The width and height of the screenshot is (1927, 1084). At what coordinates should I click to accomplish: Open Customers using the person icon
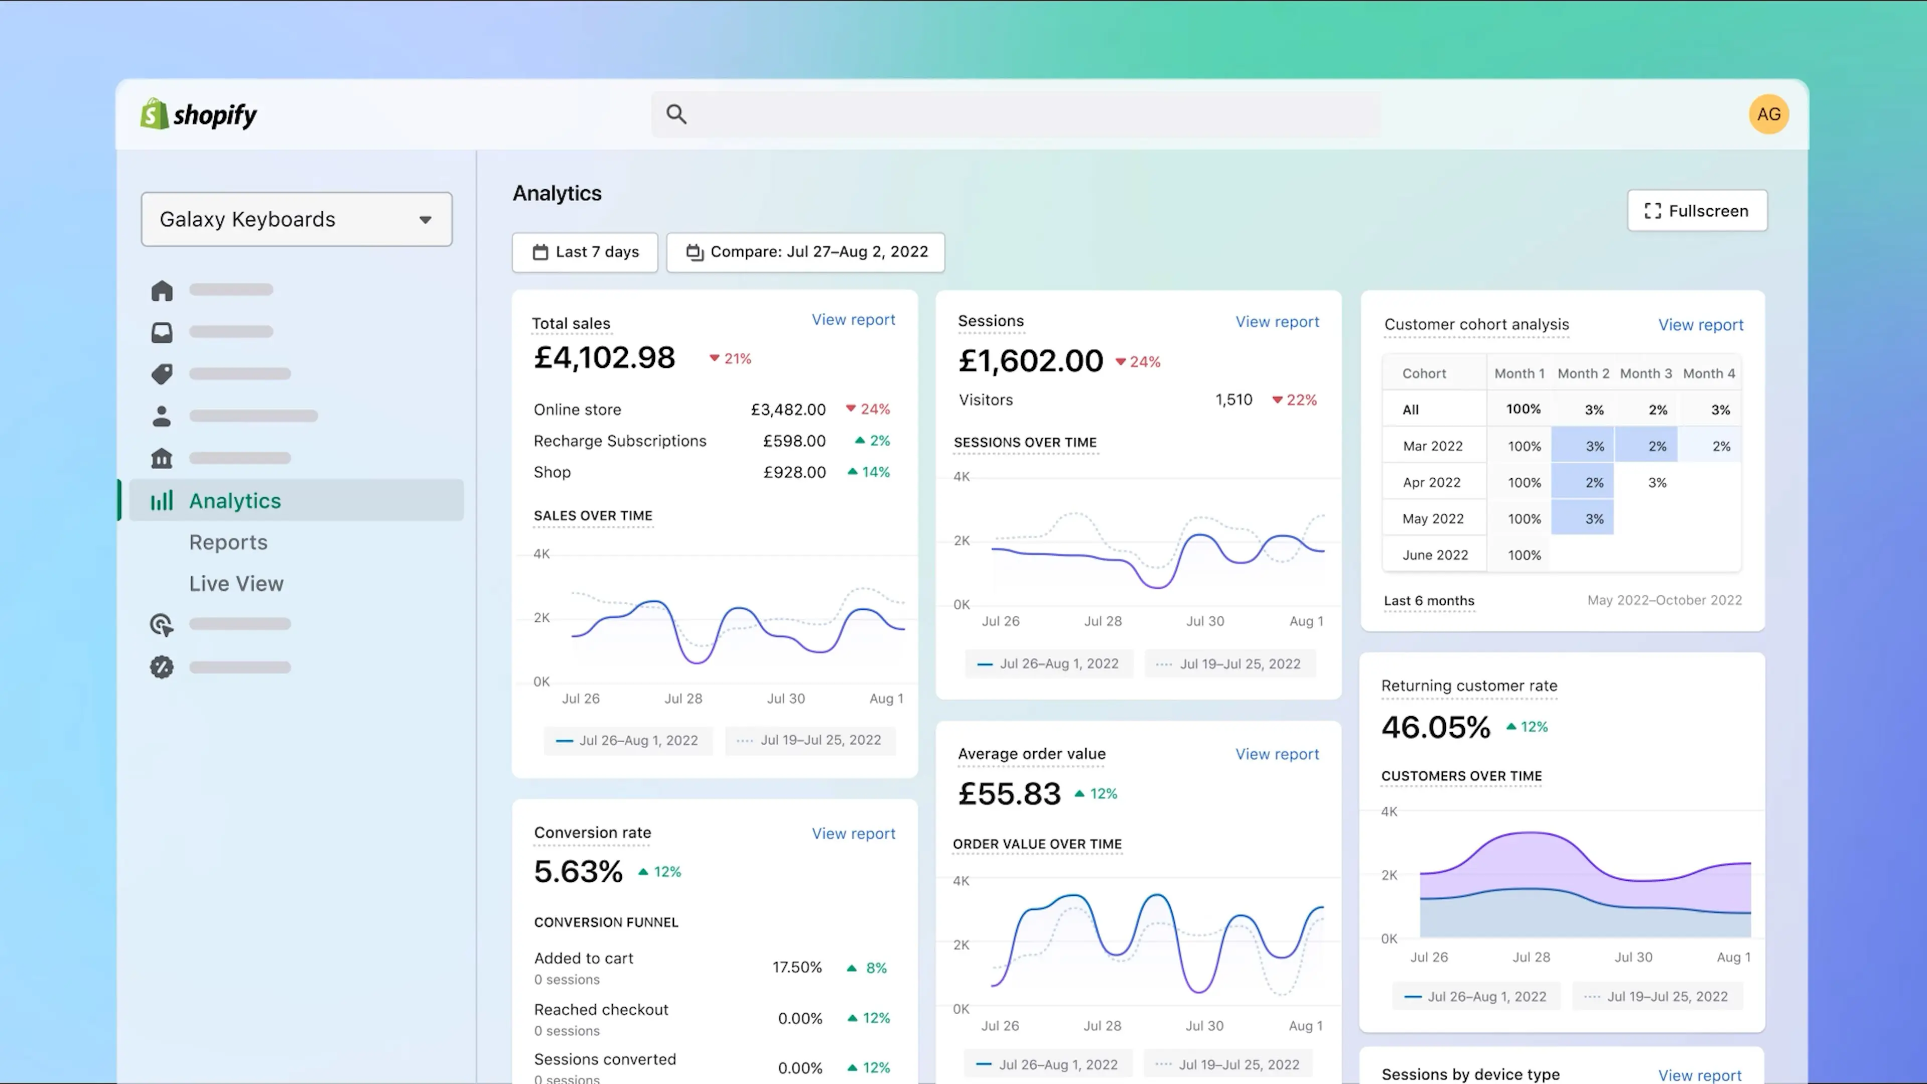162,416
